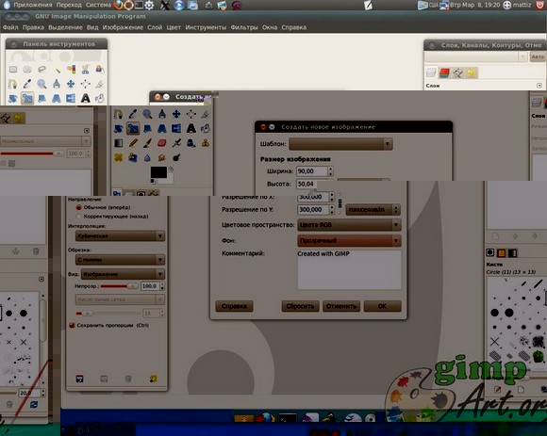Click the Справка button in new image dialog

click(x=234, y=306)
